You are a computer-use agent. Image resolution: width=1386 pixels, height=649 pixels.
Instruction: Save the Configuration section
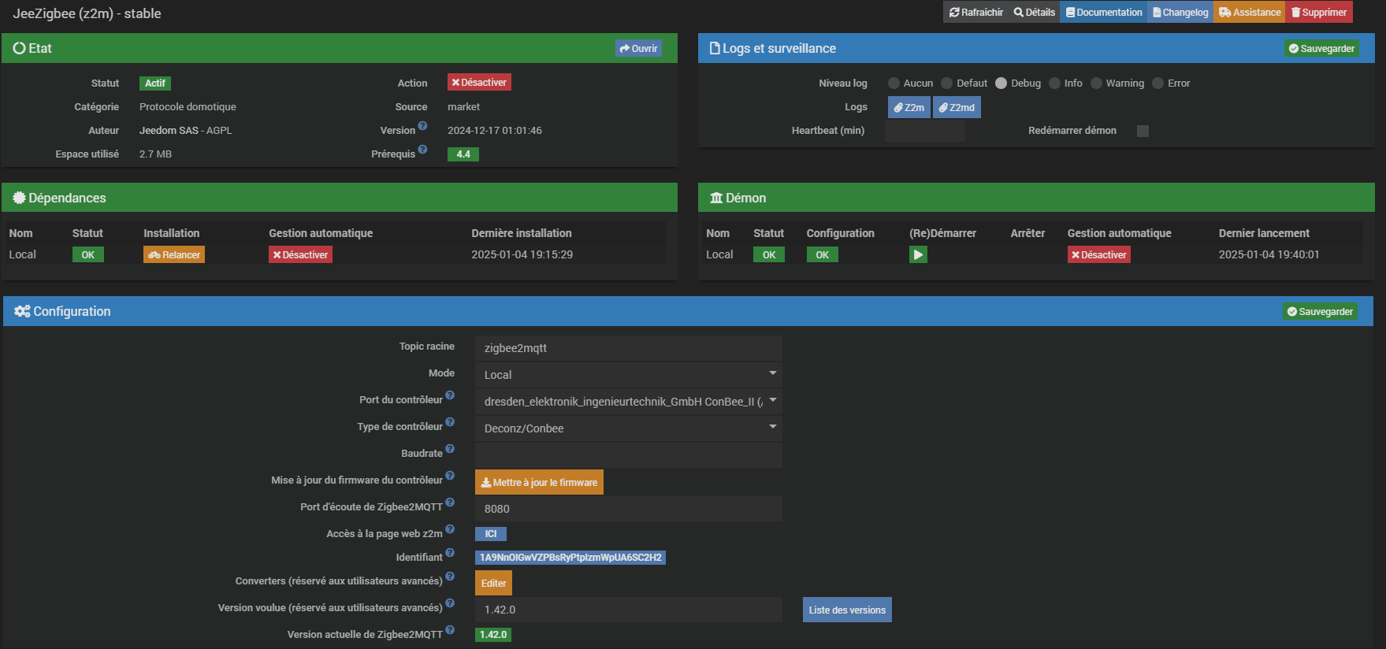pos(1320,311)
